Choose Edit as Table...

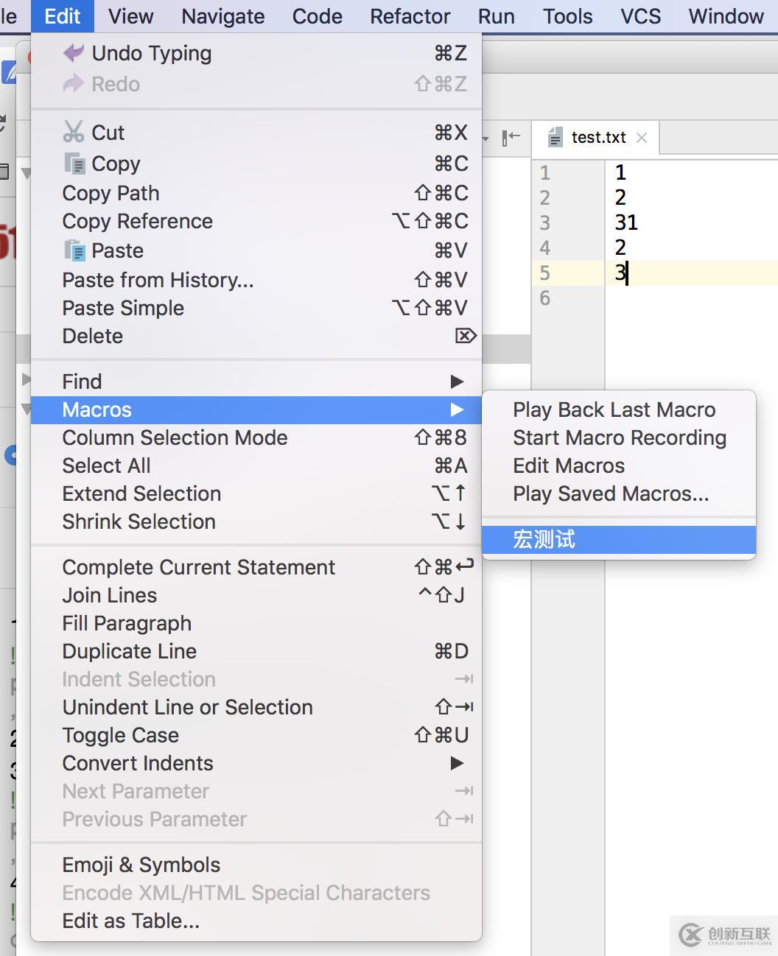click(256, 921)
